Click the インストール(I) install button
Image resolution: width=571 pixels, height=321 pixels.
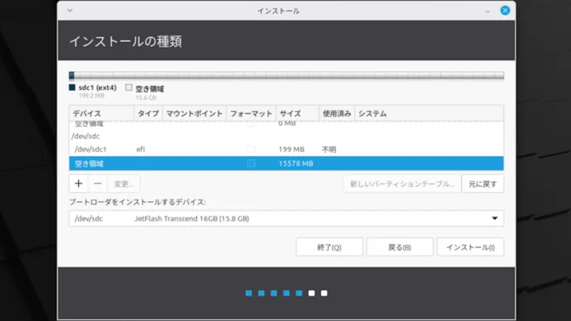point(471,247)
